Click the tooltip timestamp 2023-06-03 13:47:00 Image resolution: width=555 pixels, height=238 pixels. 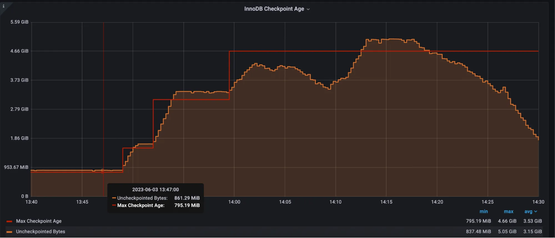[155, 189]
